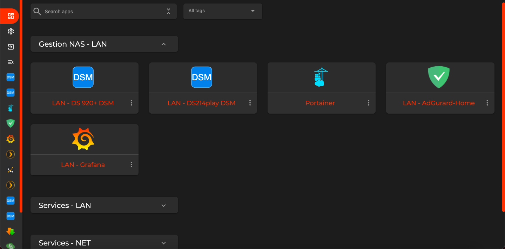Open LAN - AdGurard-Home link

pyautogui.click(x=439, y=103)
